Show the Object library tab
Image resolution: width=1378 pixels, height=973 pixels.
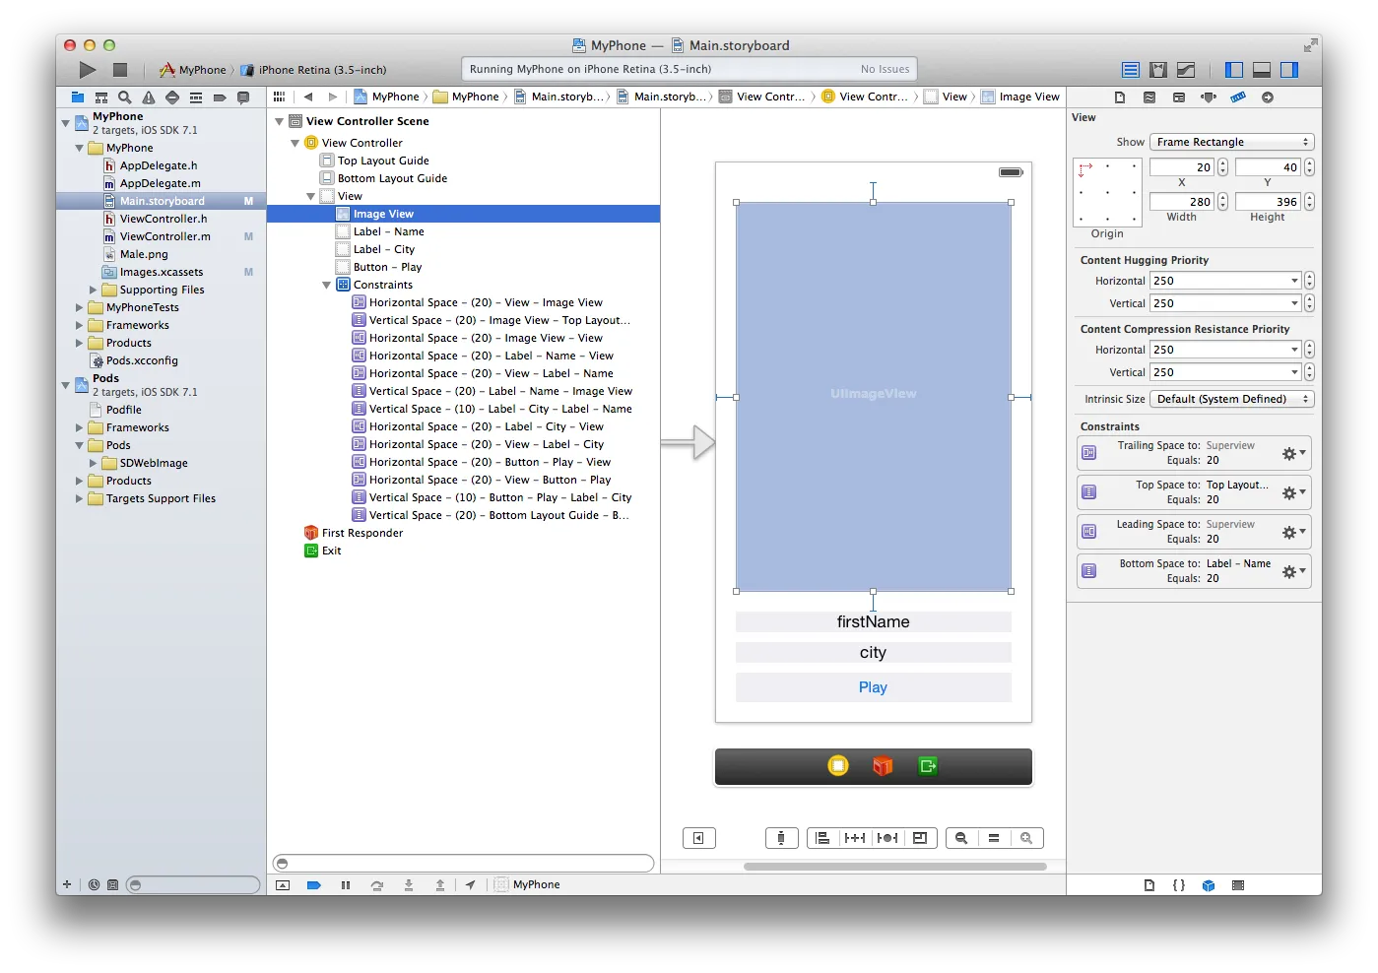(1209, 885)
